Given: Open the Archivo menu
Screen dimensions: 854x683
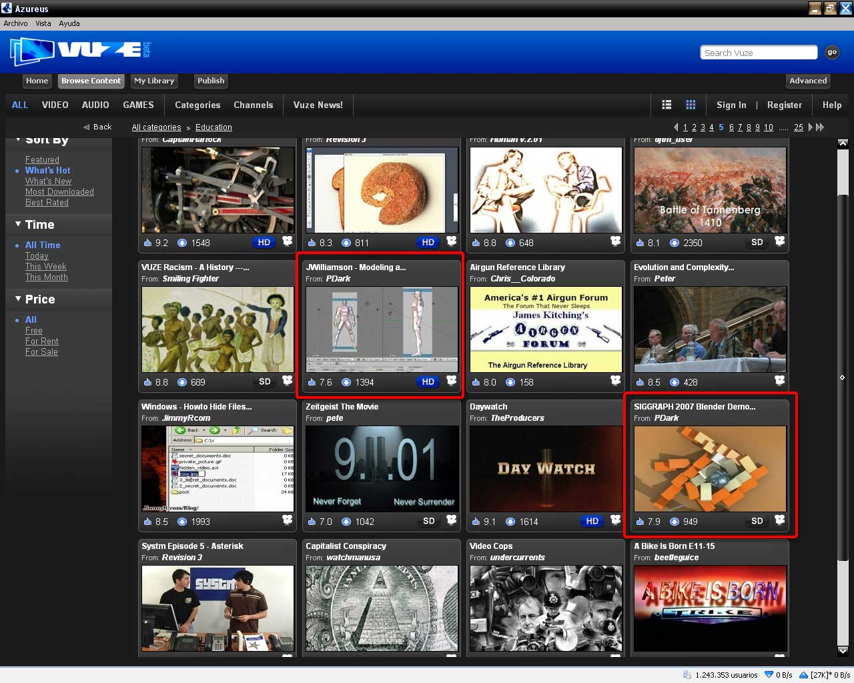Looking at the screenshot, I should (x=16, y=23).
